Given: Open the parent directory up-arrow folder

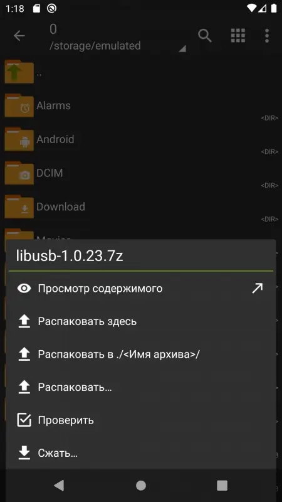Looking at the screenshot, I should 141,73.
